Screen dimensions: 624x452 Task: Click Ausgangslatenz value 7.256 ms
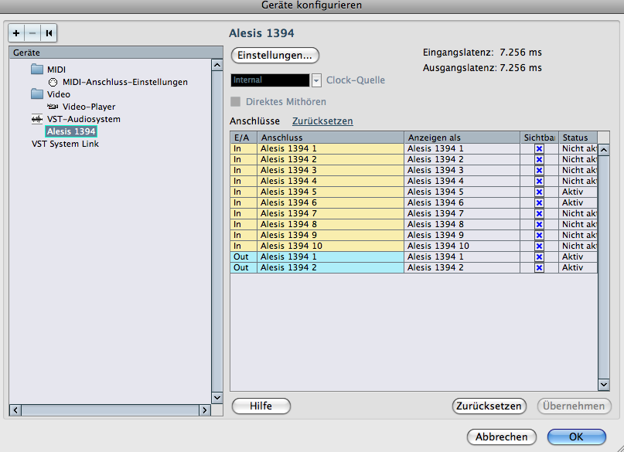(520, 67)
